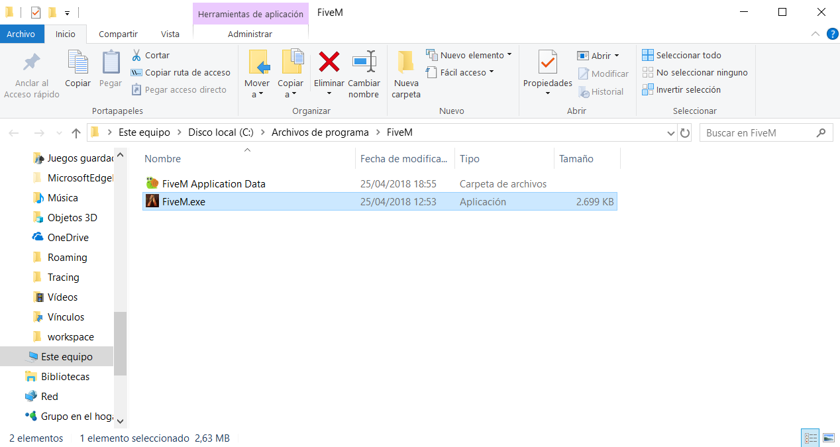The image size is (840, 447).
Task: Switch to large icons view in the status bar
Action: point(828,438)
